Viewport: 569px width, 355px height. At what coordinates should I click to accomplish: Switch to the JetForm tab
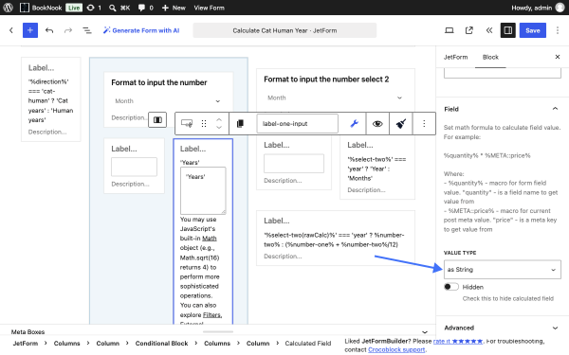point(455,57)
